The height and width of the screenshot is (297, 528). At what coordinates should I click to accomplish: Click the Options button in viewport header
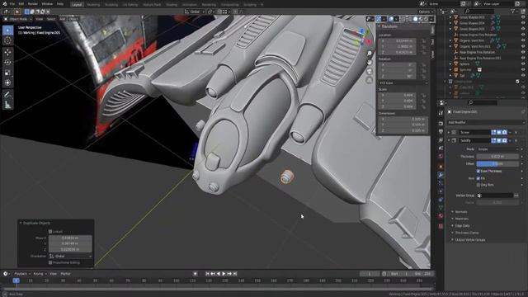coord(426,12)
